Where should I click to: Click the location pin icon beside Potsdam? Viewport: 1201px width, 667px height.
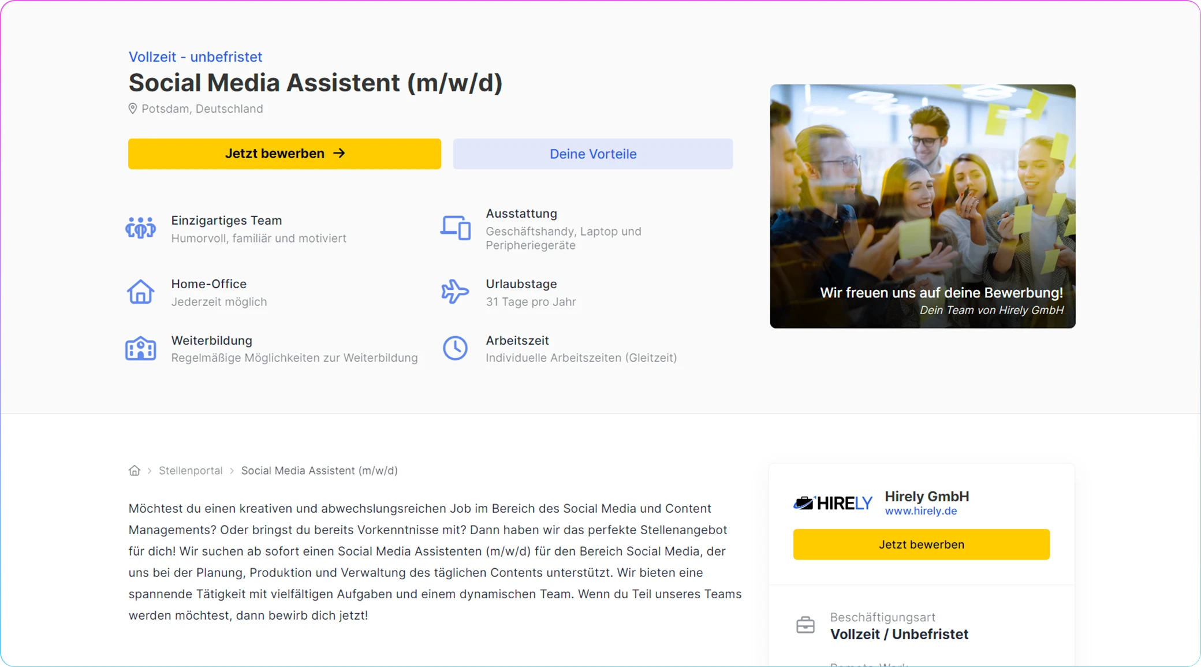point(133,108)
